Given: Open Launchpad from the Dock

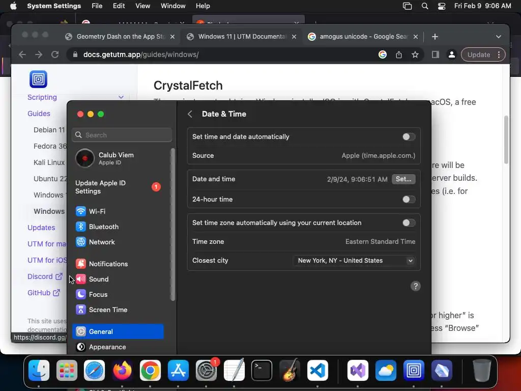Looking at the screenshot, I should 67,370.
